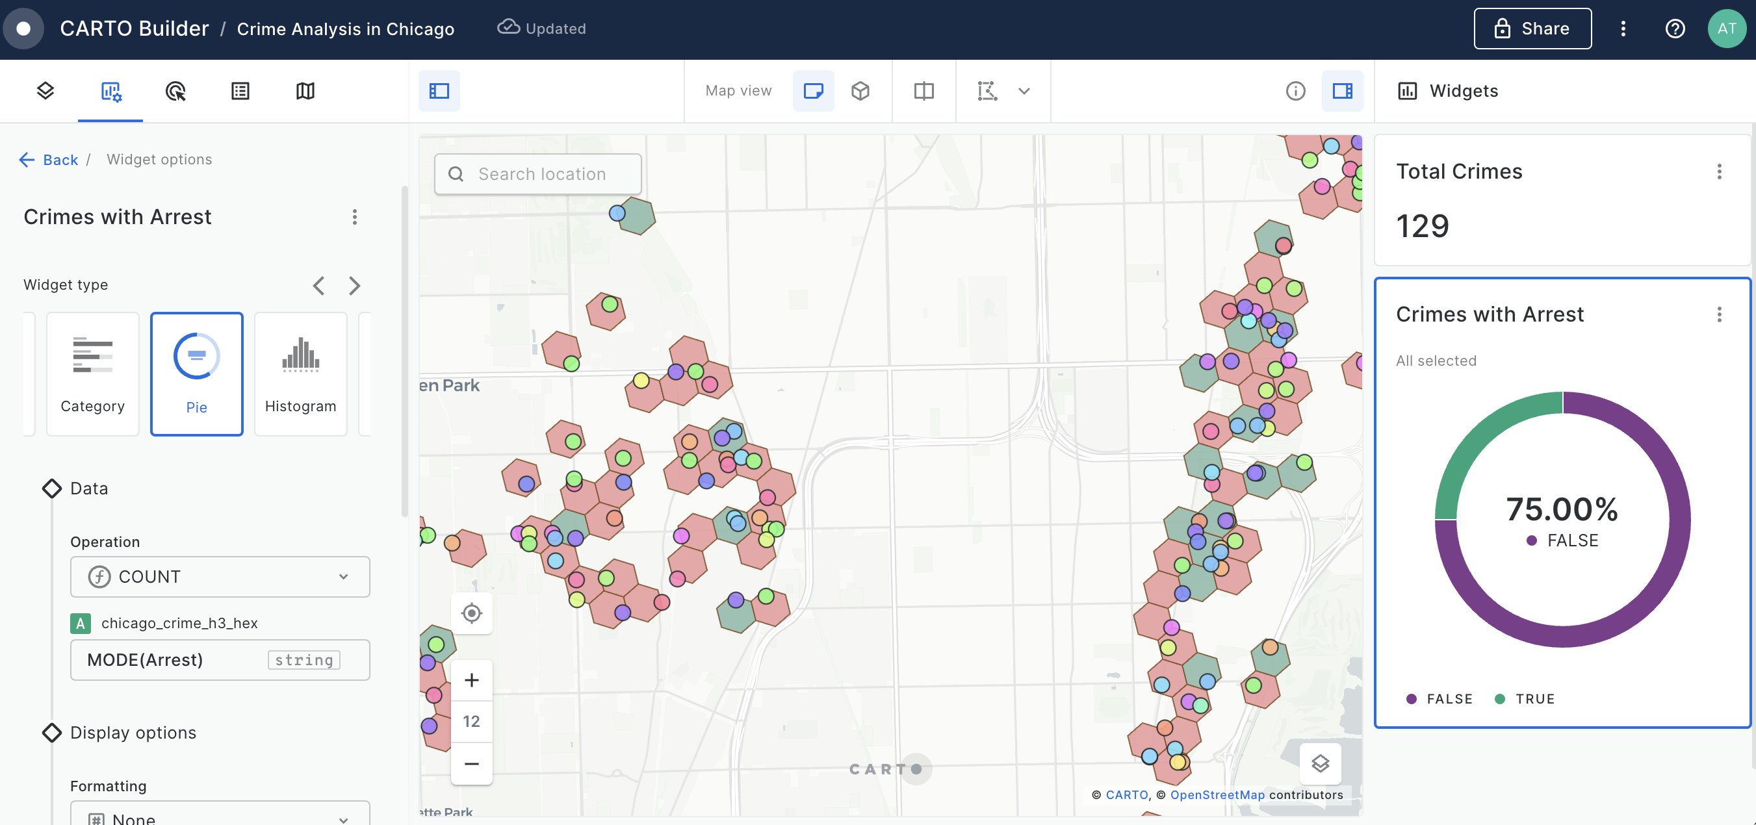The width and height of the screenshot is (1756, 825).
Task: Open Total Crimes widget options menu
Action: click(1718, 171)
